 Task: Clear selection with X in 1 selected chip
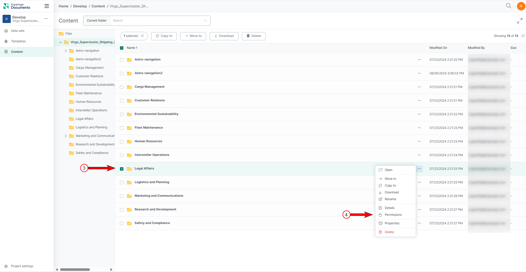pyautogui.click(x=142, y=36)
